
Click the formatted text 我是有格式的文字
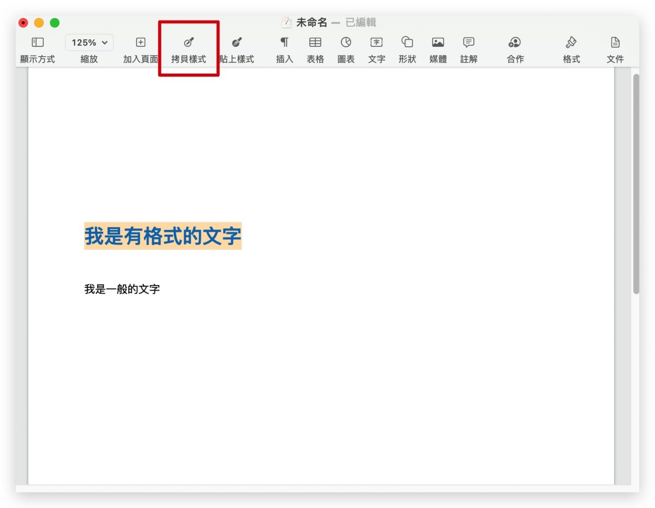point(163,236)
